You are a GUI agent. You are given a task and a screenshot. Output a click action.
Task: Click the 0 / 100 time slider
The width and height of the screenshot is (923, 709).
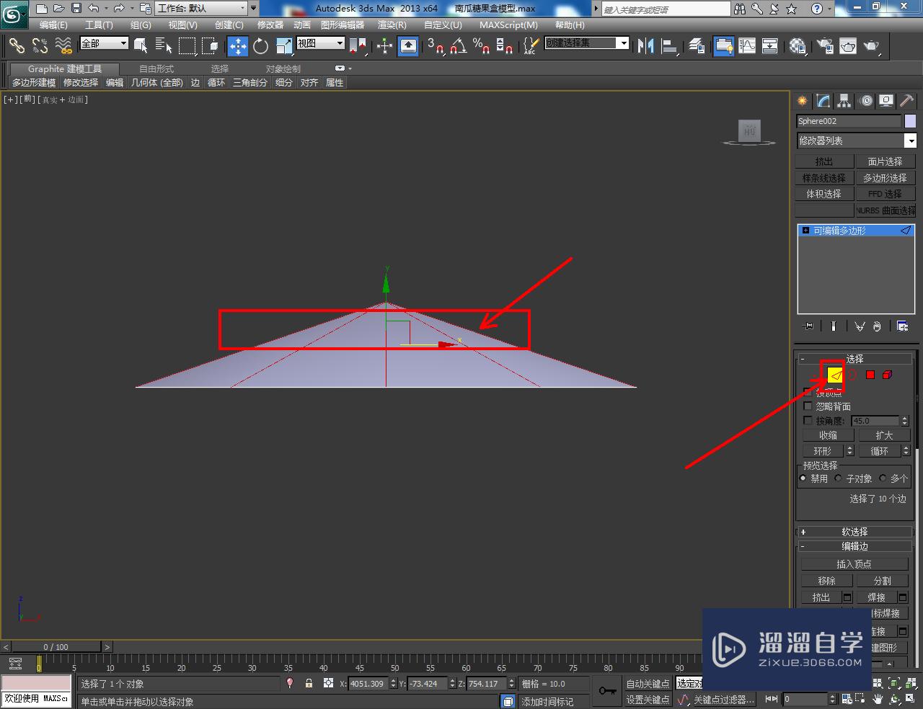tap(56, 647)
